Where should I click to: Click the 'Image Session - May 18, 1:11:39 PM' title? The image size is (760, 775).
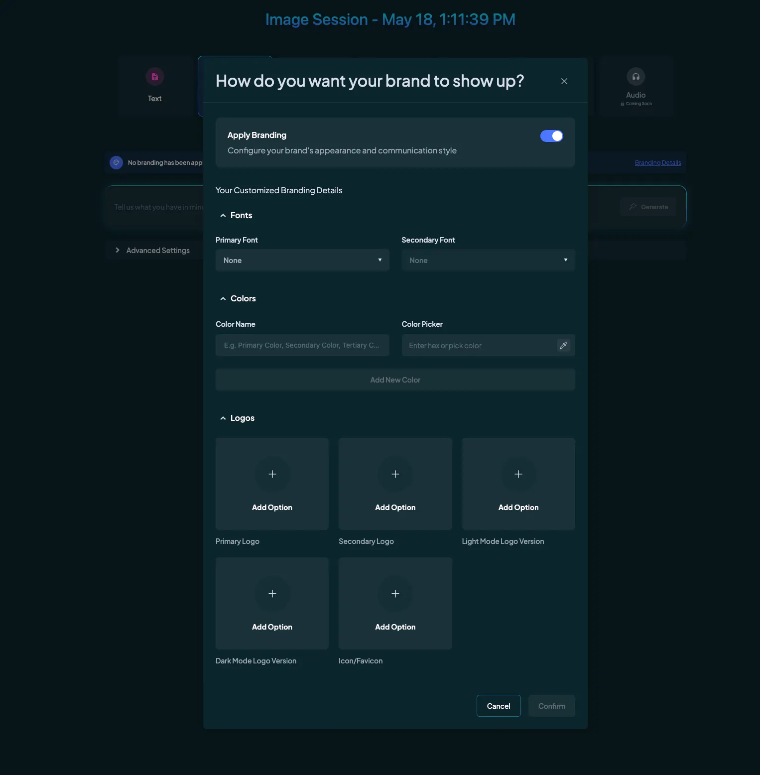click(390, 19)
